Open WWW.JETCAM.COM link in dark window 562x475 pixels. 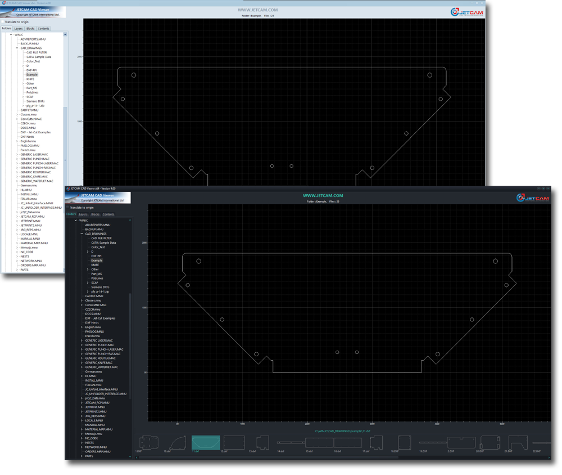coord(323,196)
